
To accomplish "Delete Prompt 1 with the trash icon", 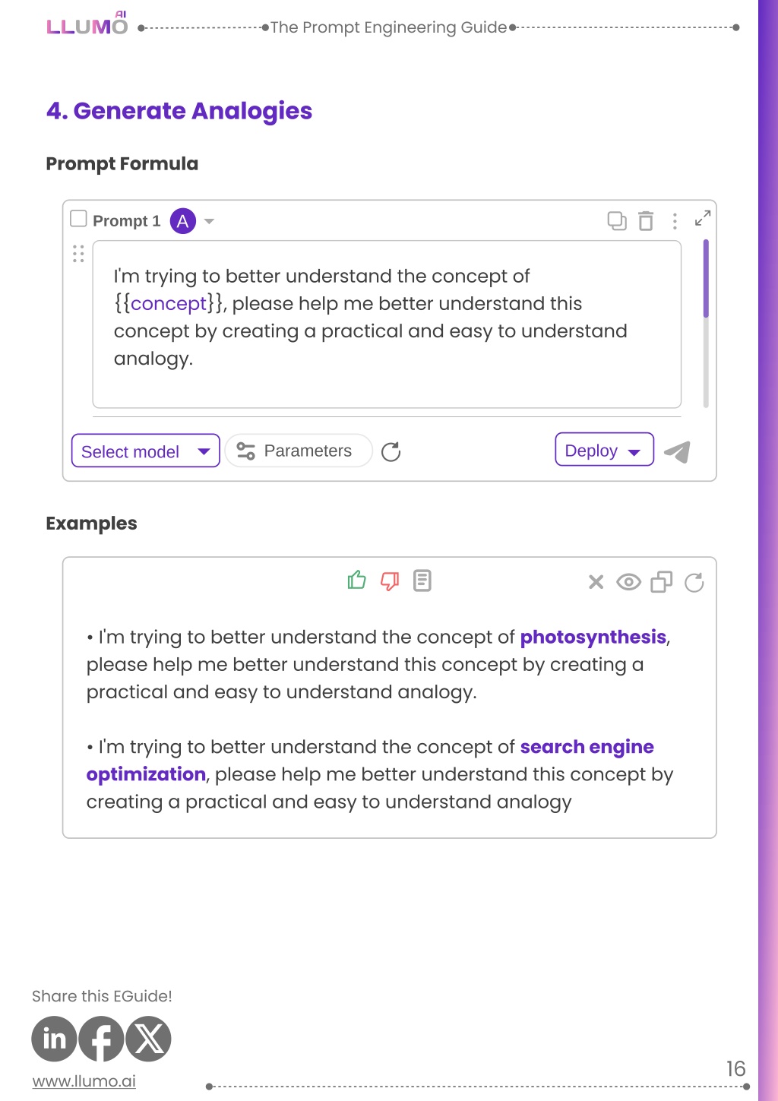I will coord(646,220).
